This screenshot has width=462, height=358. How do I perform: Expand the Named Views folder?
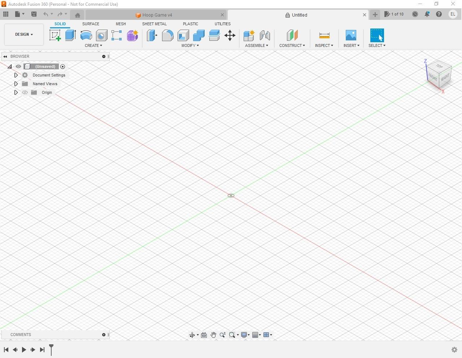pos(16,84)
